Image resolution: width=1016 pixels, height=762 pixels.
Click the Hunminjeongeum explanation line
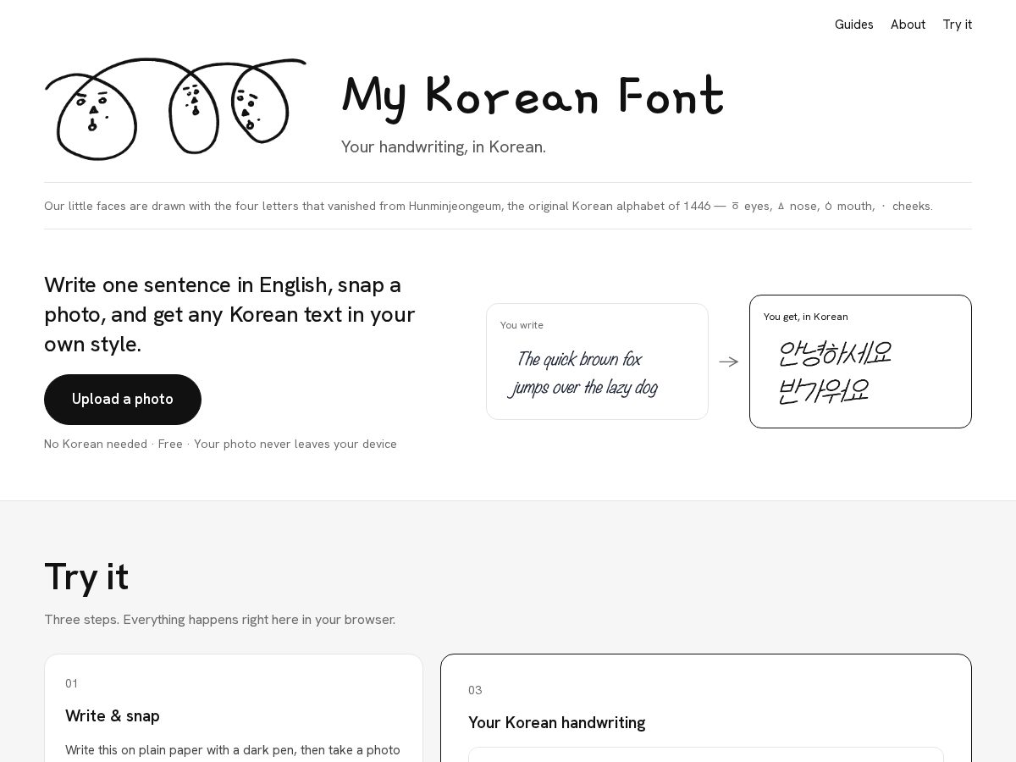click(489, 206)
